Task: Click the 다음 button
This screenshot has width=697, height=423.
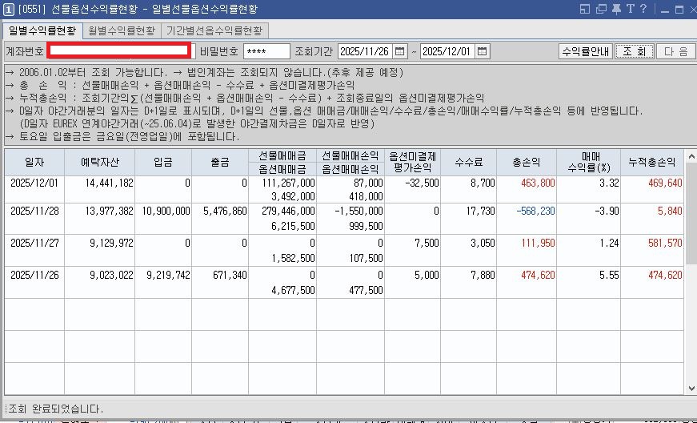Action: 676,51
